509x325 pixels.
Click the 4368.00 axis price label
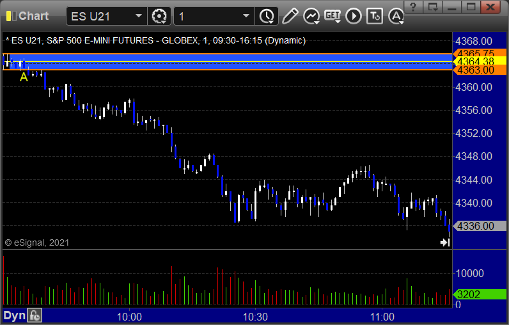pos(474,41)
